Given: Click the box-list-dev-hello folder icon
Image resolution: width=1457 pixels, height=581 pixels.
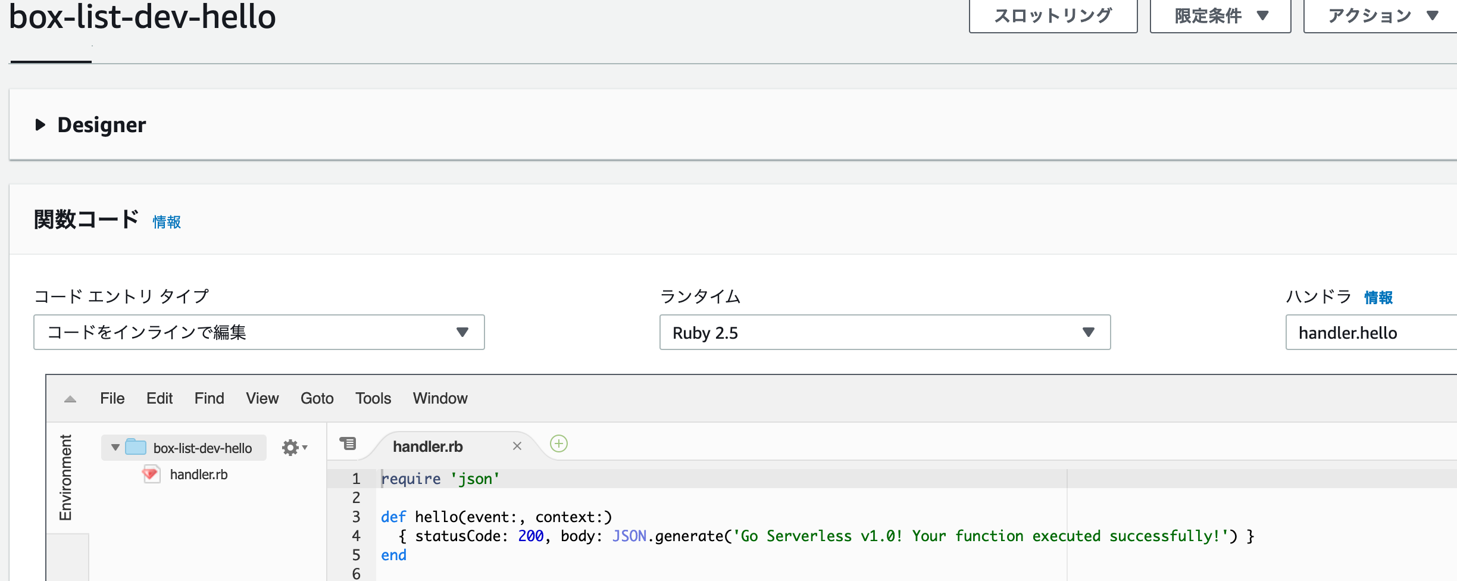Looking at the screenshot, I should 136,448.
